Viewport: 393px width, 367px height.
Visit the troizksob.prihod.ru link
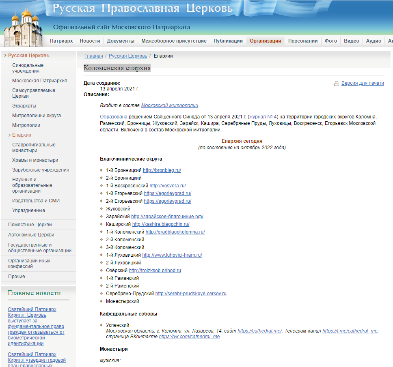coord(155,270)
